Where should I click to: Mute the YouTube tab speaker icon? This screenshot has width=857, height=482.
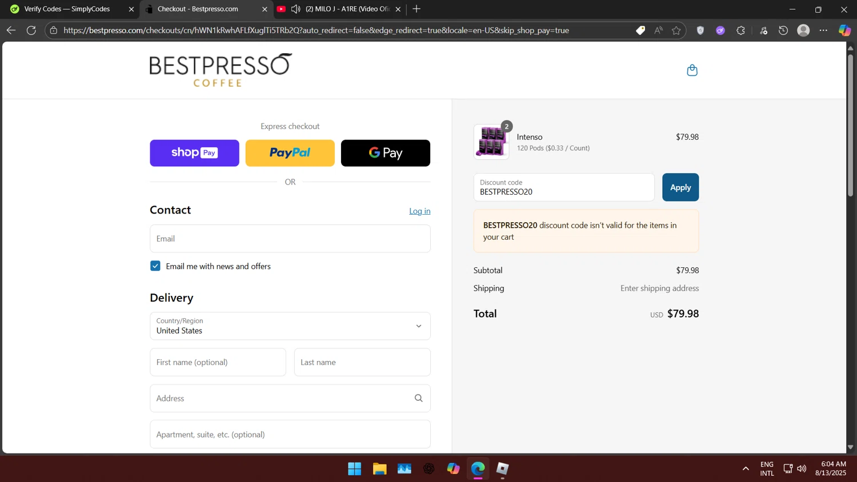coord(295,9)
